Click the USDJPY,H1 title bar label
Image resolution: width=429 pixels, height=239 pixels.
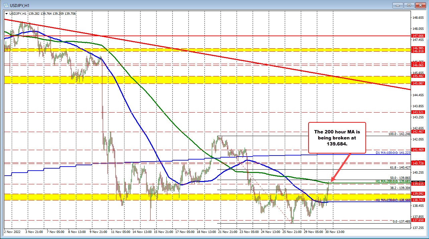[x=20, y=5]
